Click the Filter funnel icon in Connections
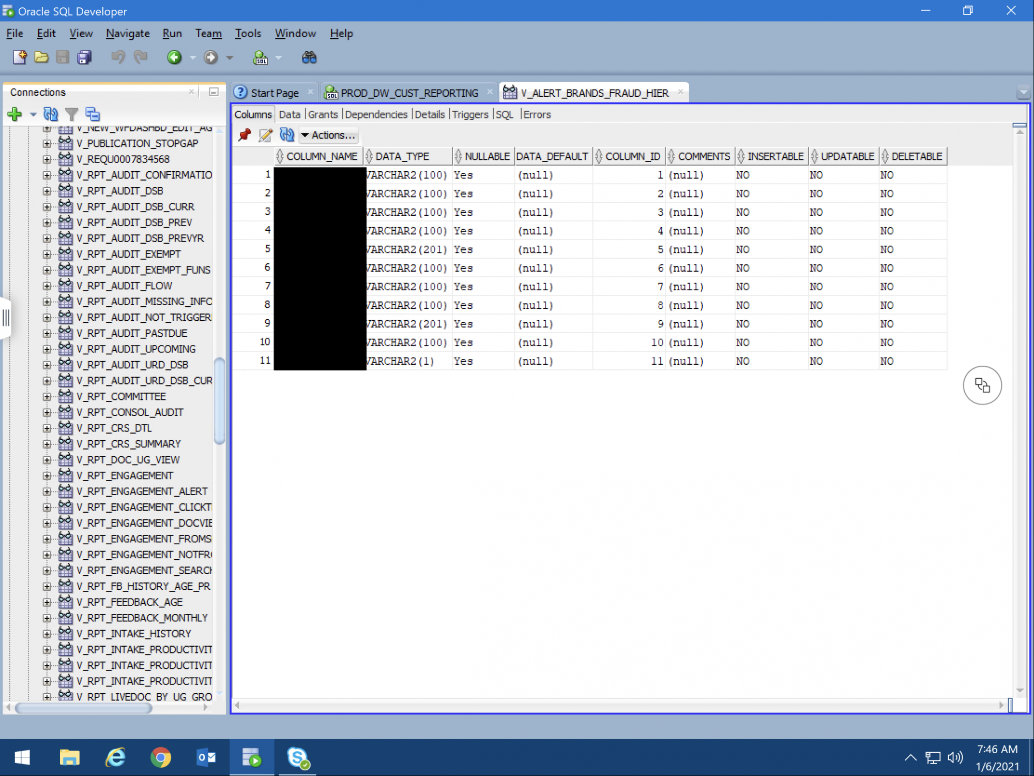 pyautogui.click(x=71, y=114)
